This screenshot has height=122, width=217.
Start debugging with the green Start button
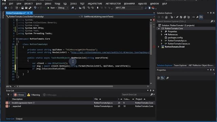click(x=51, y=8)
